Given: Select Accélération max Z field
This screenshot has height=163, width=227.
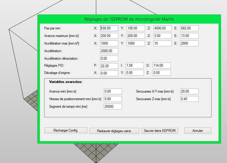Looking at the screenshot, I should tap(162, 43).
